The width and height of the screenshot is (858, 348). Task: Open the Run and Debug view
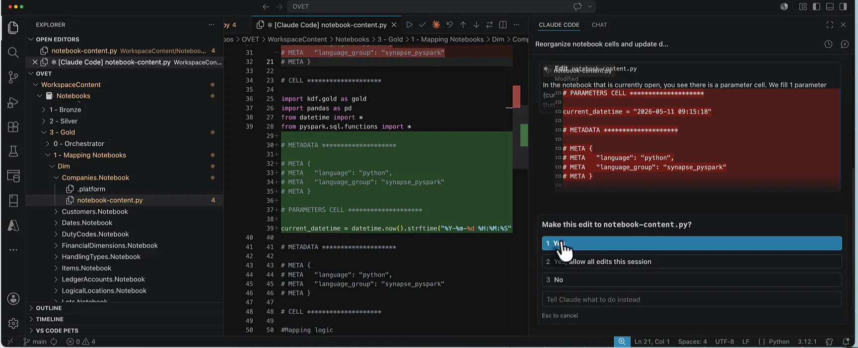click(x=13, y=102)
